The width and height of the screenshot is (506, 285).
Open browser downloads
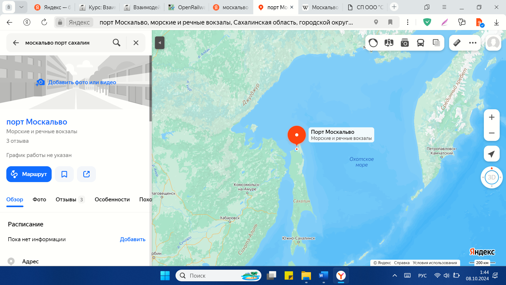point(497,22)
